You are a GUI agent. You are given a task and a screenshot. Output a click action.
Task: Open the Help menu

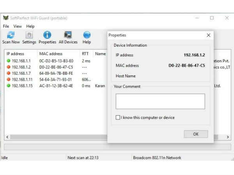(30, 26)
